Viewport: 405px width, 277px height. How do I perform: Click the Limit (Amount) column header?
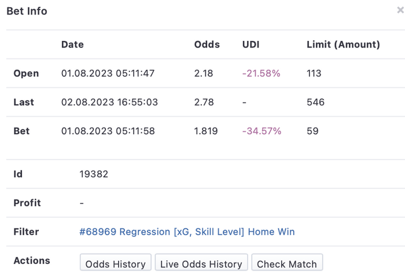(x=343, y=45)
